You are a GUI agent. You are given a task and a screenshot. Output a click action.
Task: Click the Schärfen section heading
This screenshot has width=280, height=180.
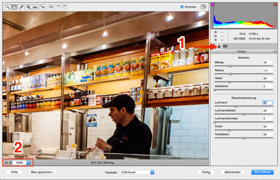[x=244, y=58]
